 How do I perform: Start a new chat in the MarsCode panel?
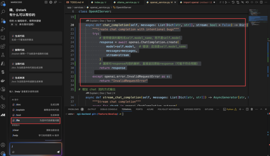(x=46, y=2)
